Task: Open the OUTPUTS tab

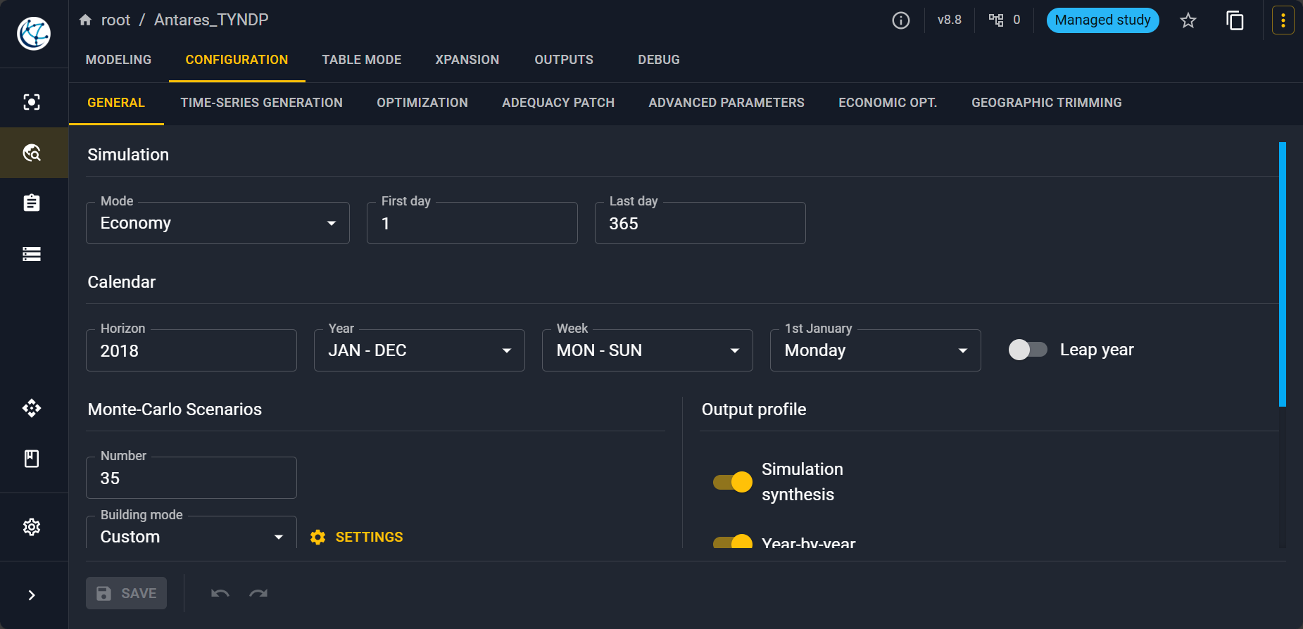Action: coord(564,60)
